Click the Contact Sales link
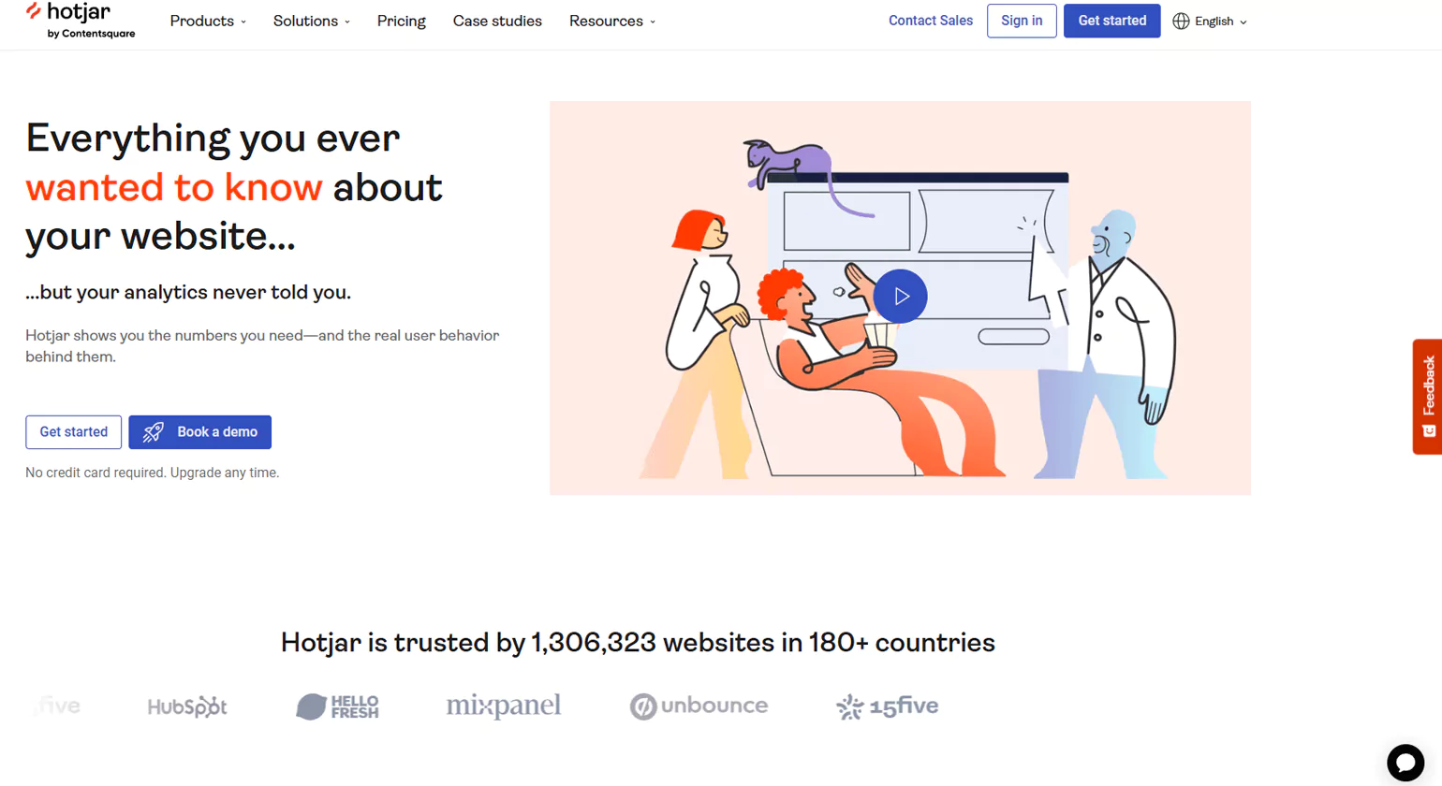1442x786 pixels. tap(930, 21)
